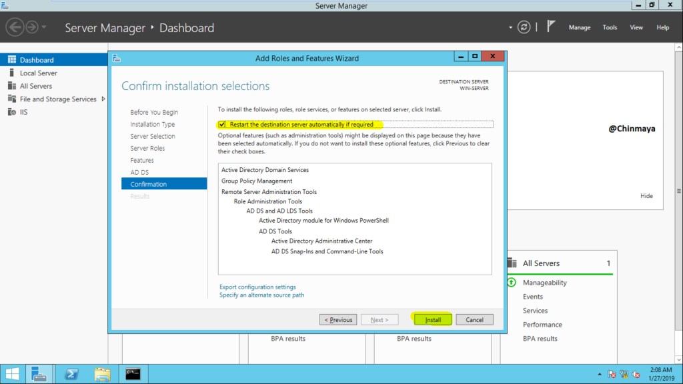Click 'Group Policy Management' in list

pyautogui.click(x=257, y=181)
